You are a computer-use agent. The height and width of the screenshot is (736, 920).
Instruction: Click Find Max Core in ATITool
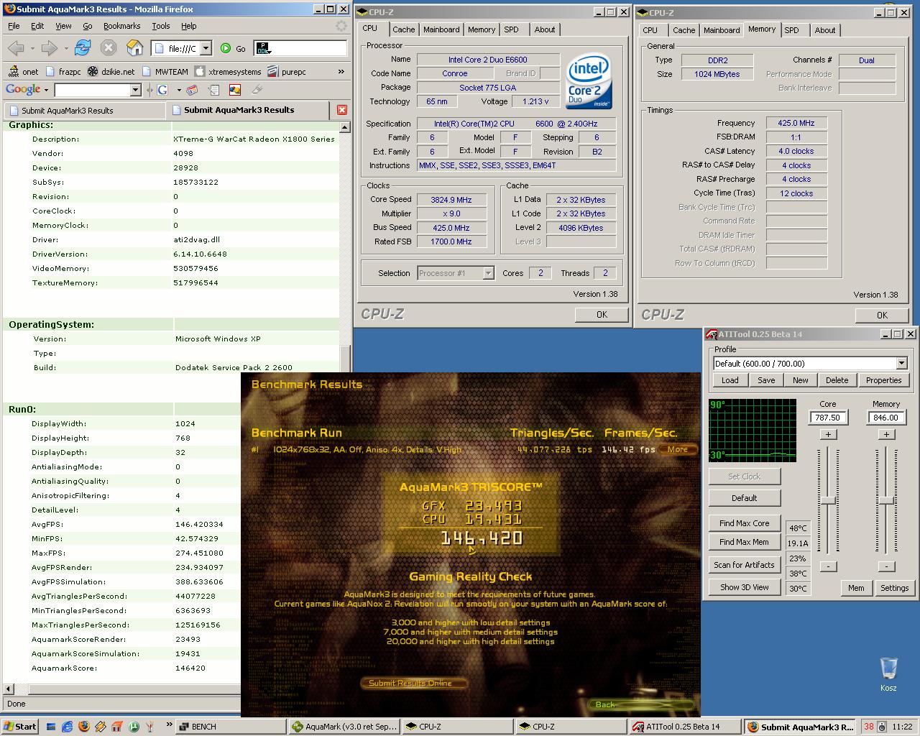click(744, 523)
